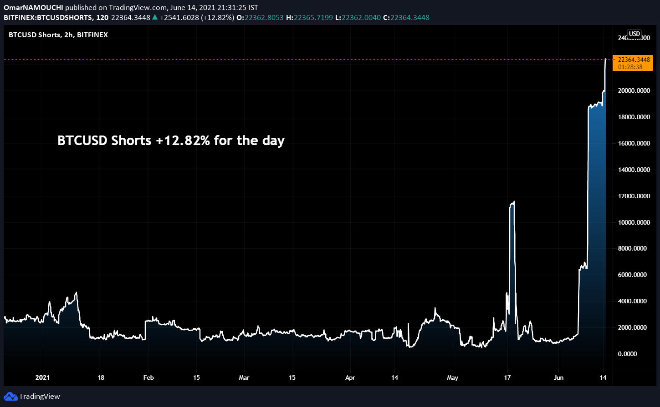The height and width of the screenshot is (407, 660).
Task: Click the 2021 label on the time axis
Action: point(42,378)
